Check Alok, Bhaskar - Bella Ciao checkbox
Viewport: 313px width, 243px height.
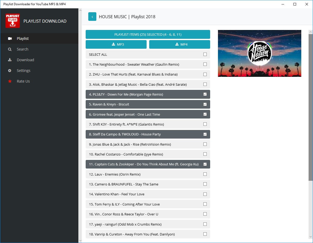tap(205, 84)
